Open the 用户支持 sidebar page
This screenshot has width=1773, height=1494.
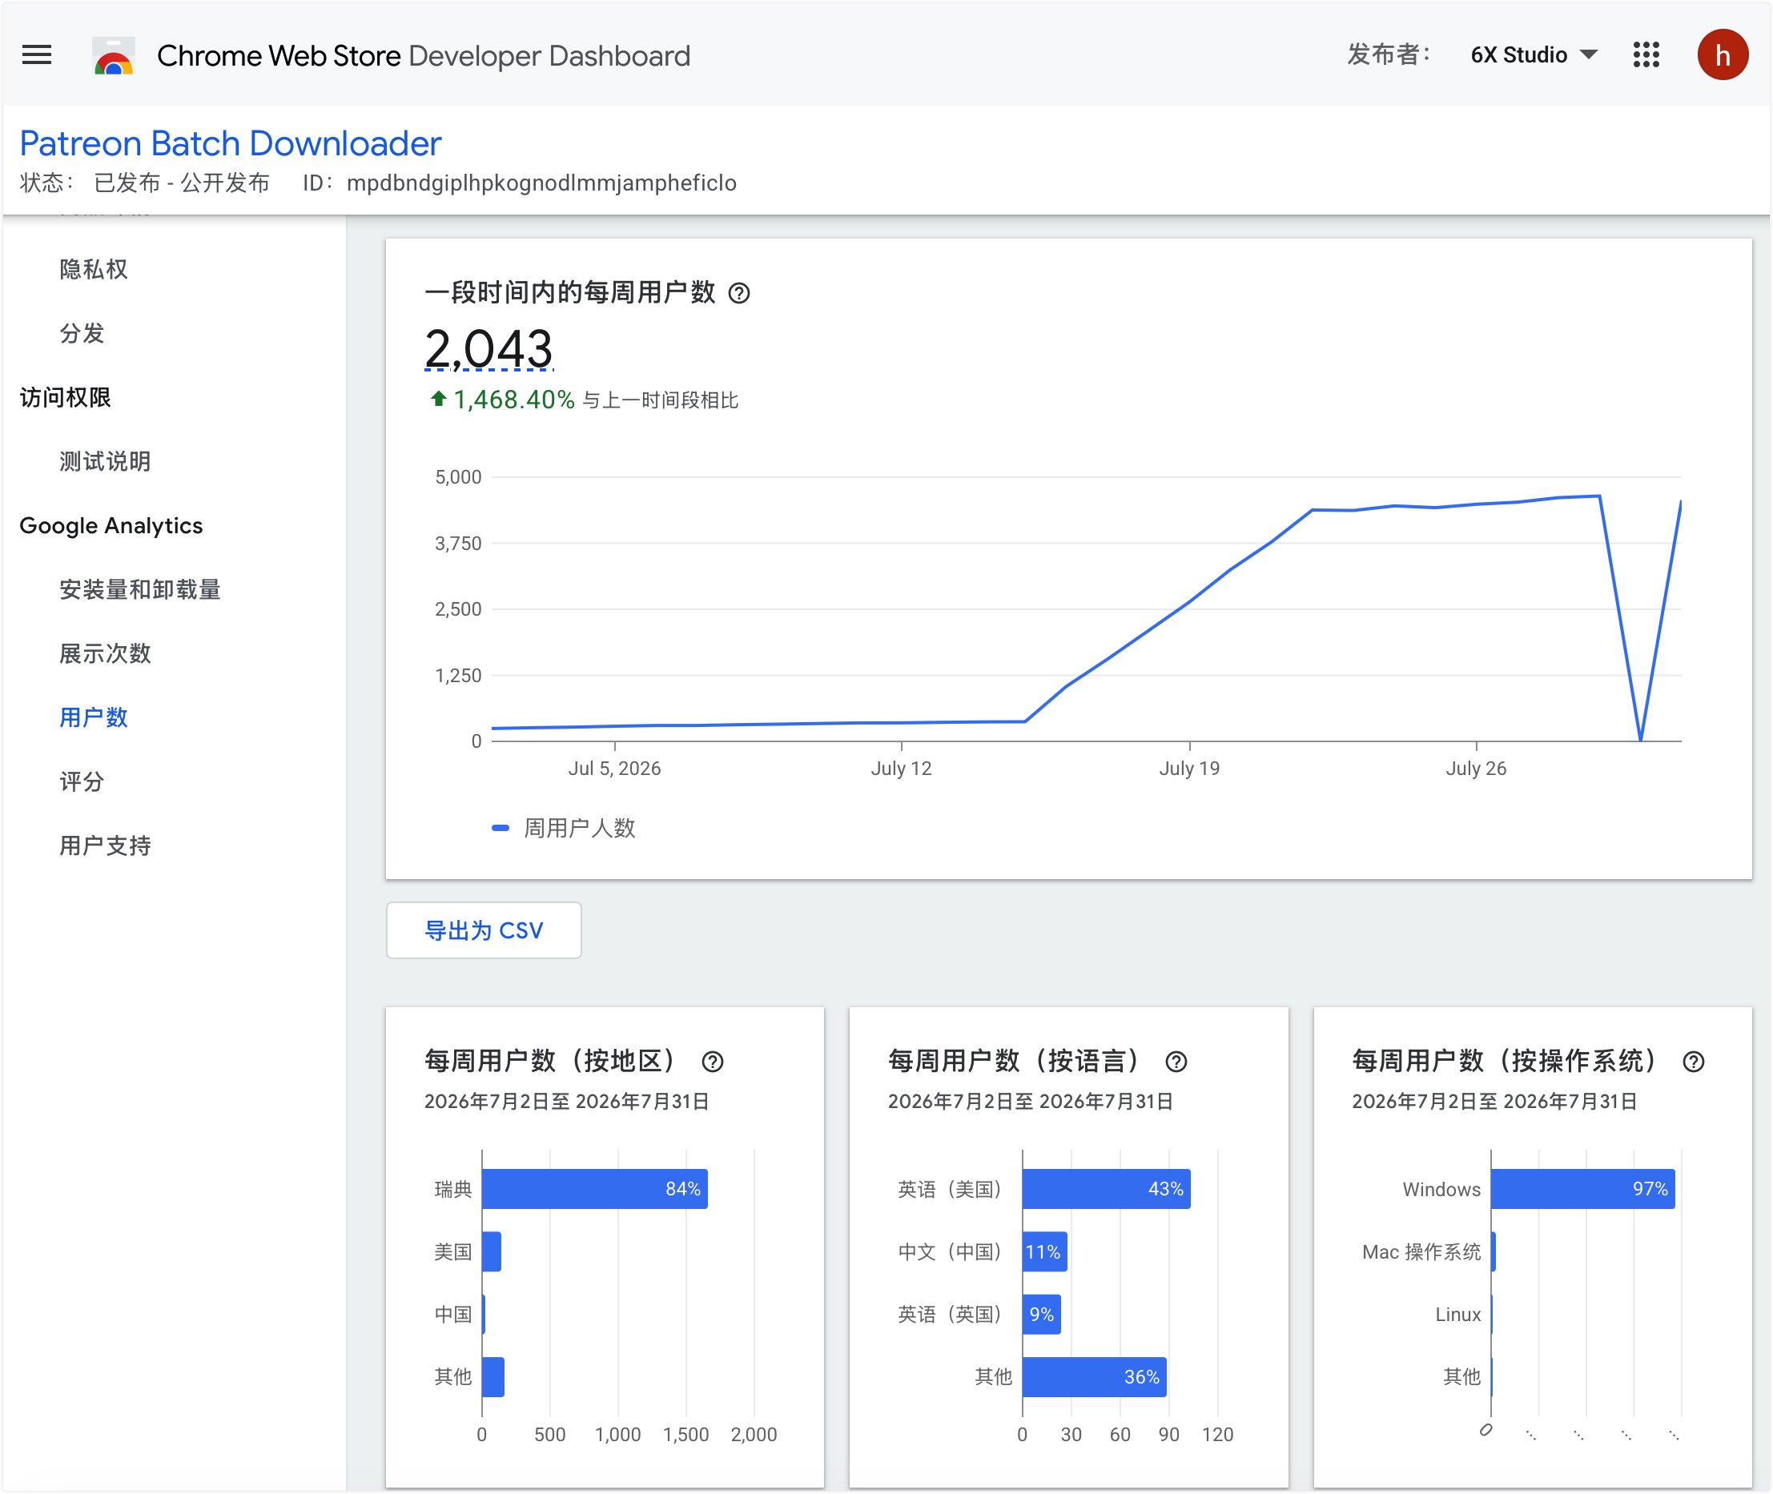[x=105, y=845]
